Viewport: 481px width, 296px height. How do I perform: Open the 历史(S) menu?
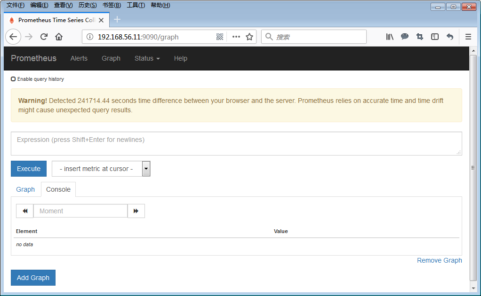tap(88, 5)
